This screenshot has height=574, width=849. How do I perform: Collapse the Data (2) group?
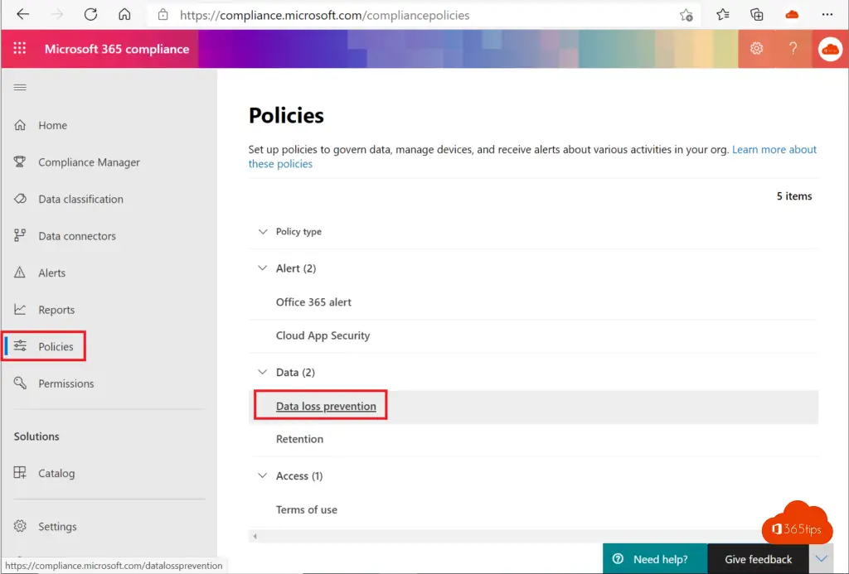(263, 373)
